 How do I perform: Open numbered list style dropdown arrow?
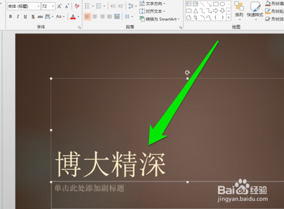pyautogui.click(x=105, y=6)
